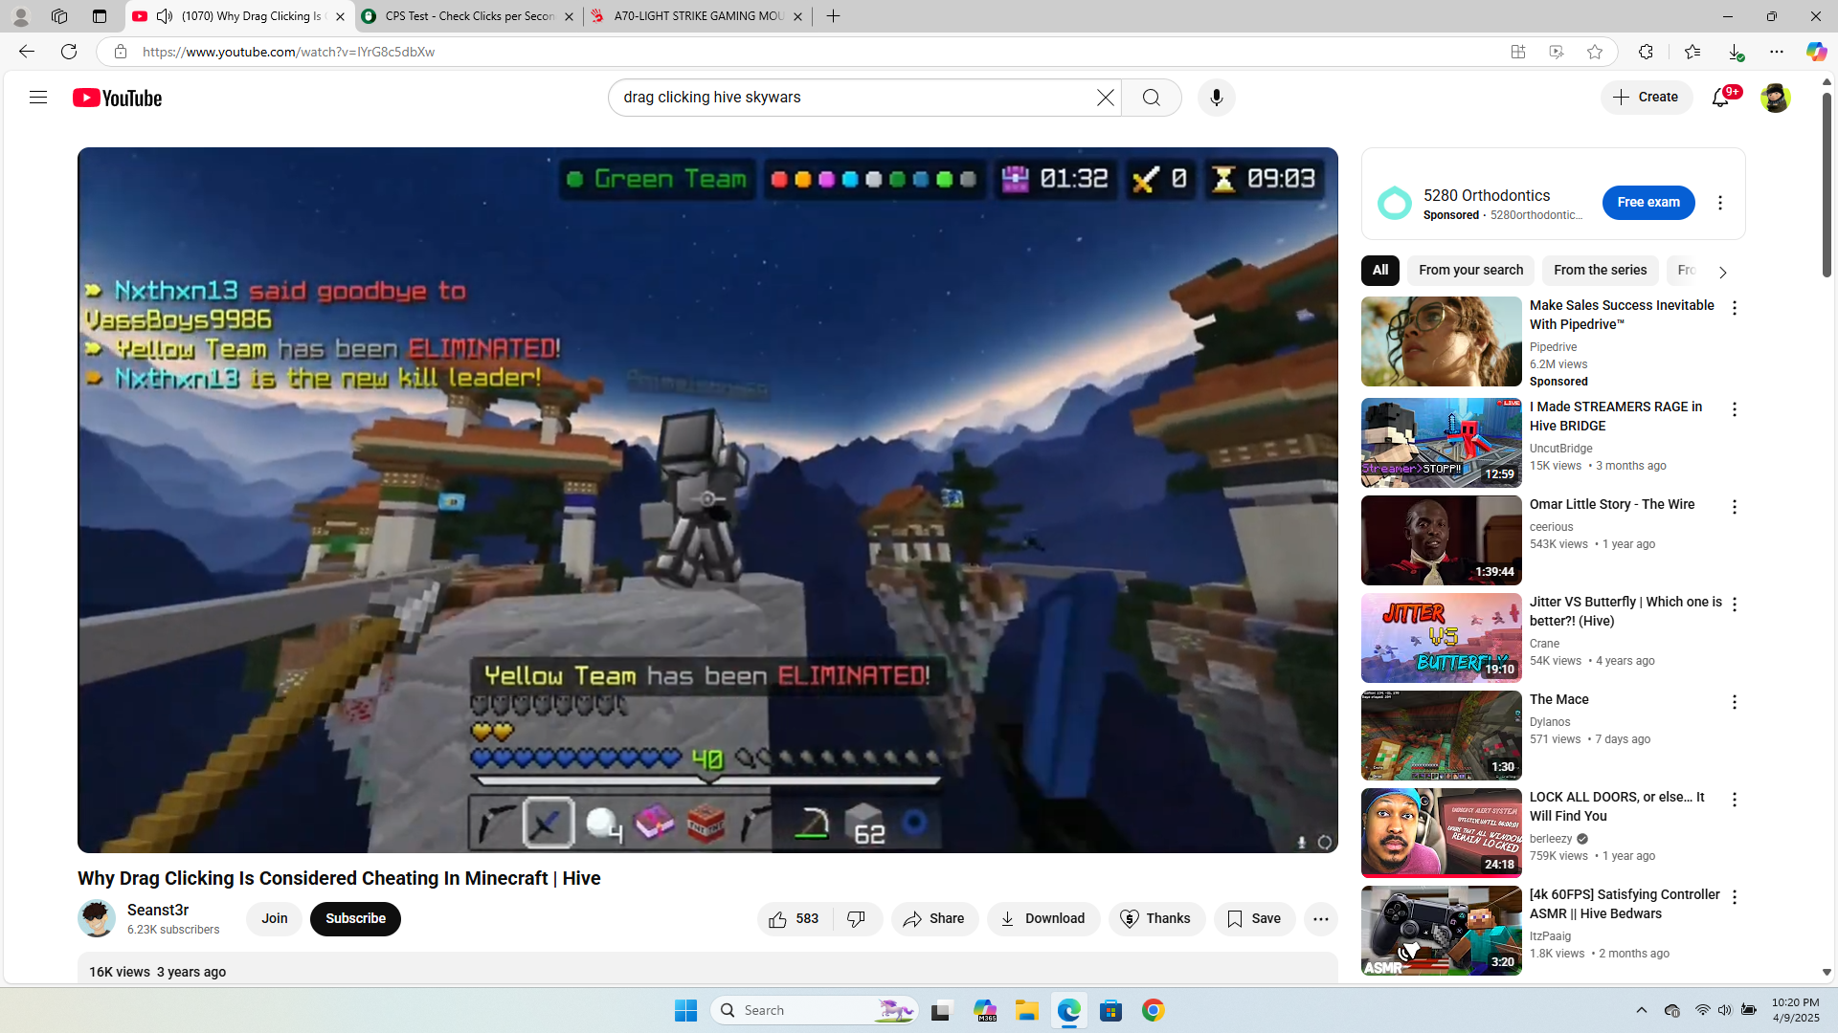The image size is (1838, 1033).
Task: Open browser Workspaces
Action: pos(59,16)
